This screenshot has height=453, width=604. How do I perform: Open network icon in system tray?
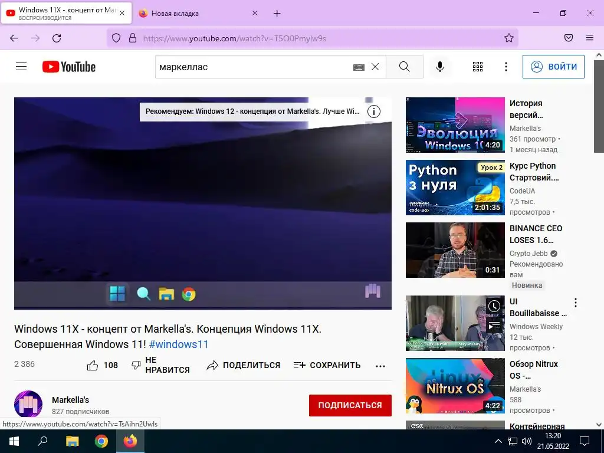pyautogui.click(x=513, y=441)
